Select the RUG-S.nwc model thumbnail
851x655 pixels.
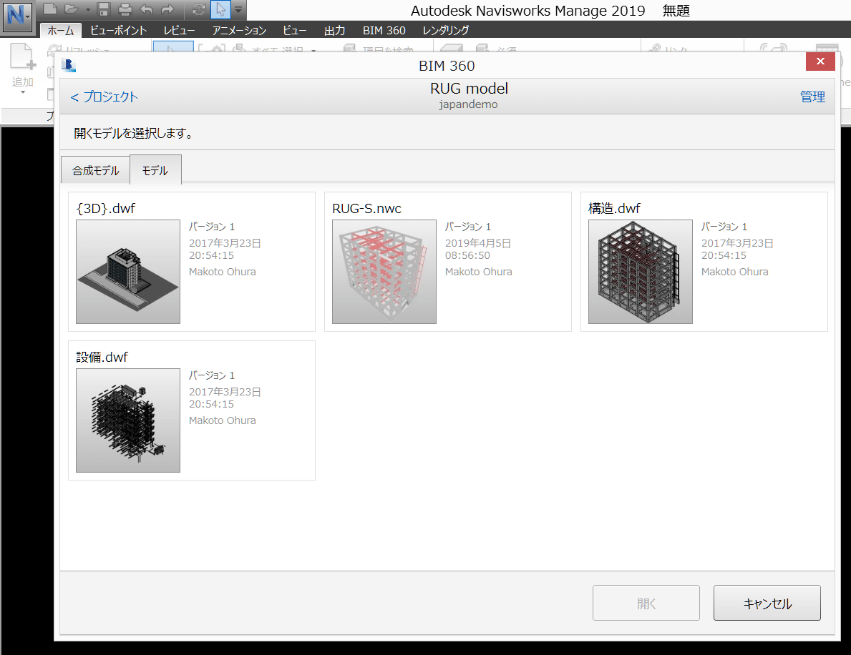(384, 272)
